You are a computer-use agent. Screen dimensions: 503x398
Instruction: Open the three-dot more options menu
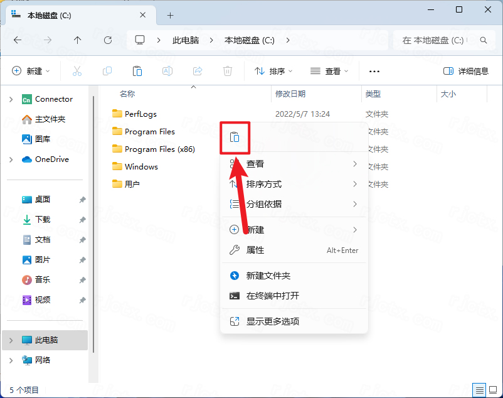(x=374, y=71)
